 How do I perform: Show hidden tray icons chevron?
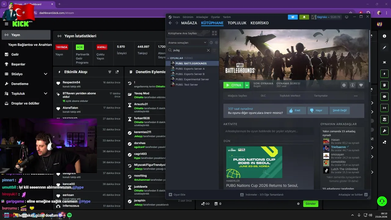[352, 215]
